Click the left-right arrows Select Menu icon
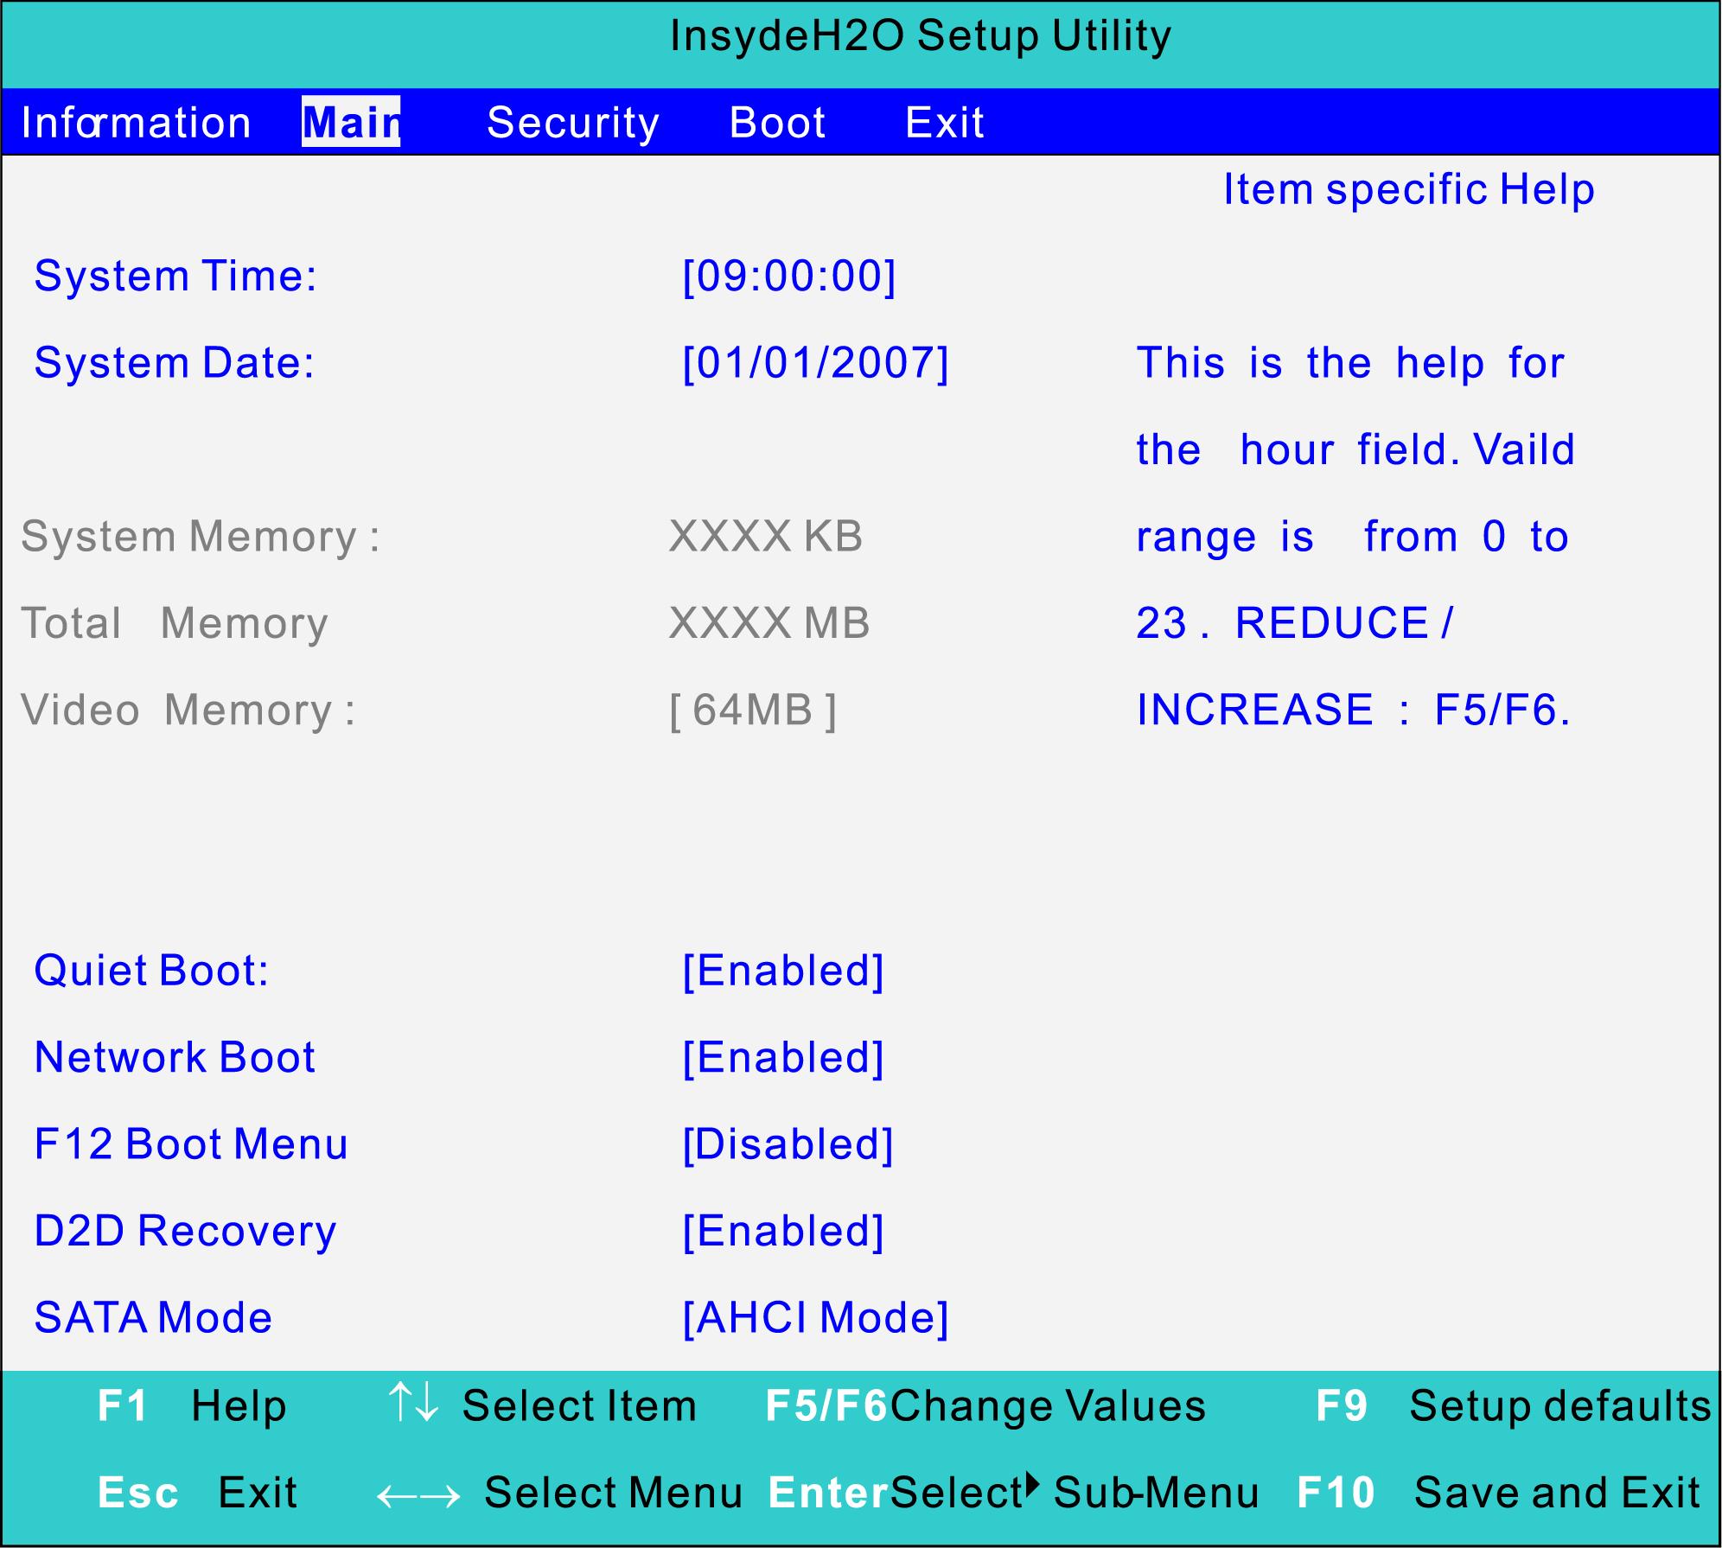This screenshot has height=1548, width=1722. (x=418, y=1495)
